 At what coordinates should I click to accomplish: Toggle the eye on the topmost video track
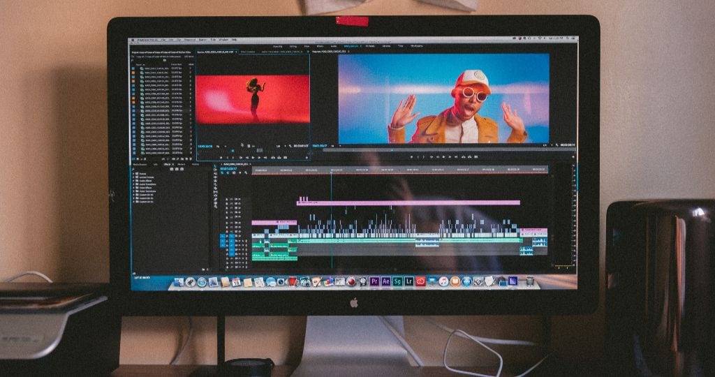click(239, 199)
